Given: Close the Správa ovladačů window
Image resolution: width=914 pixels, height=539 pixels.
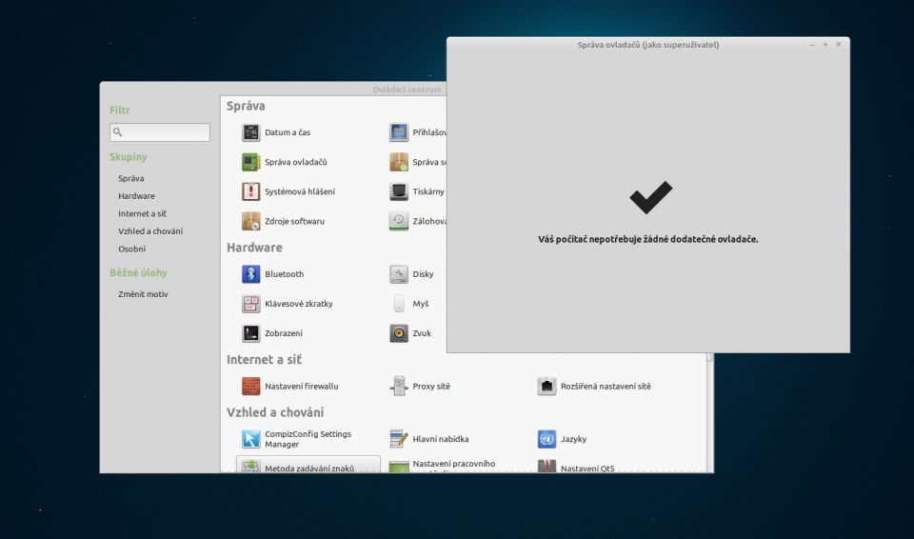Looking at the screenshot, I should pyautogui.click(x=839, y=45).
